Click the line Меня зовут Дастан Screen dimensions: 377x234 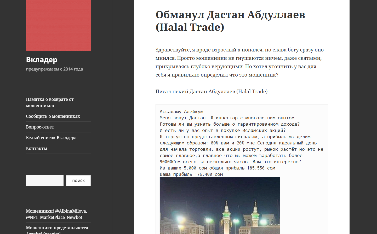pos(227,118)
